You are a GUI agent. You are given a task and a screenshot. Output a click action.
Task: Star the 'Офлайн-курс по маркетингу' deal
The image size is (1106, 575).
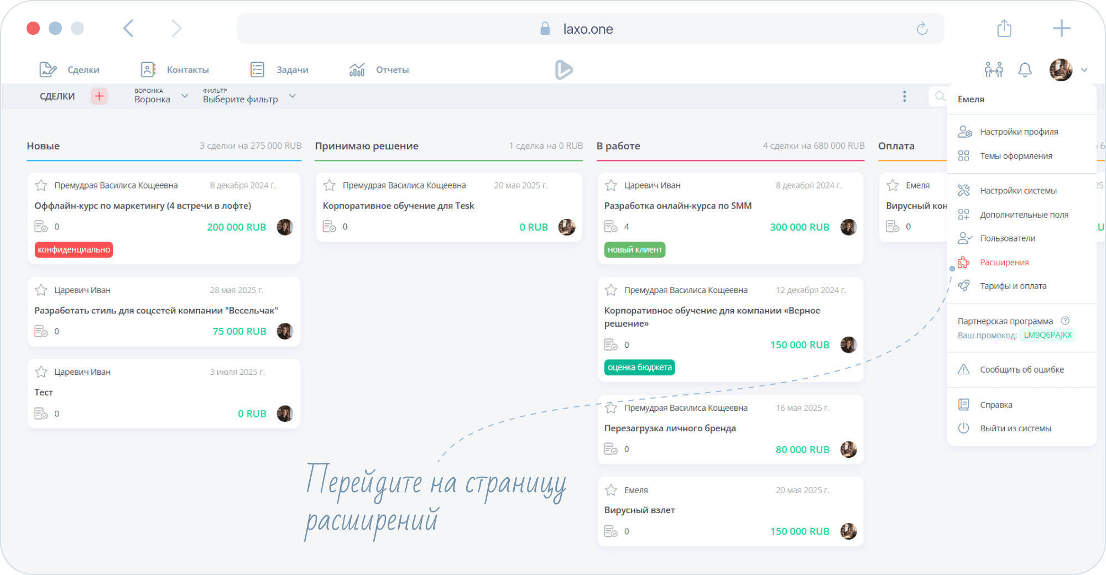pyautogui.click(x=41, y=185)
